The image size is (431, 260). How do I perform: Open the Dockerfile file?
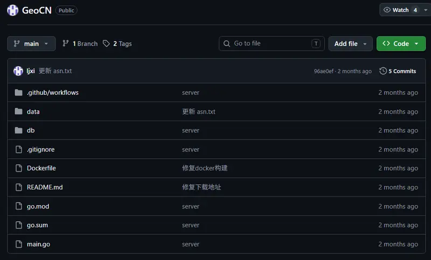[41, 168]
